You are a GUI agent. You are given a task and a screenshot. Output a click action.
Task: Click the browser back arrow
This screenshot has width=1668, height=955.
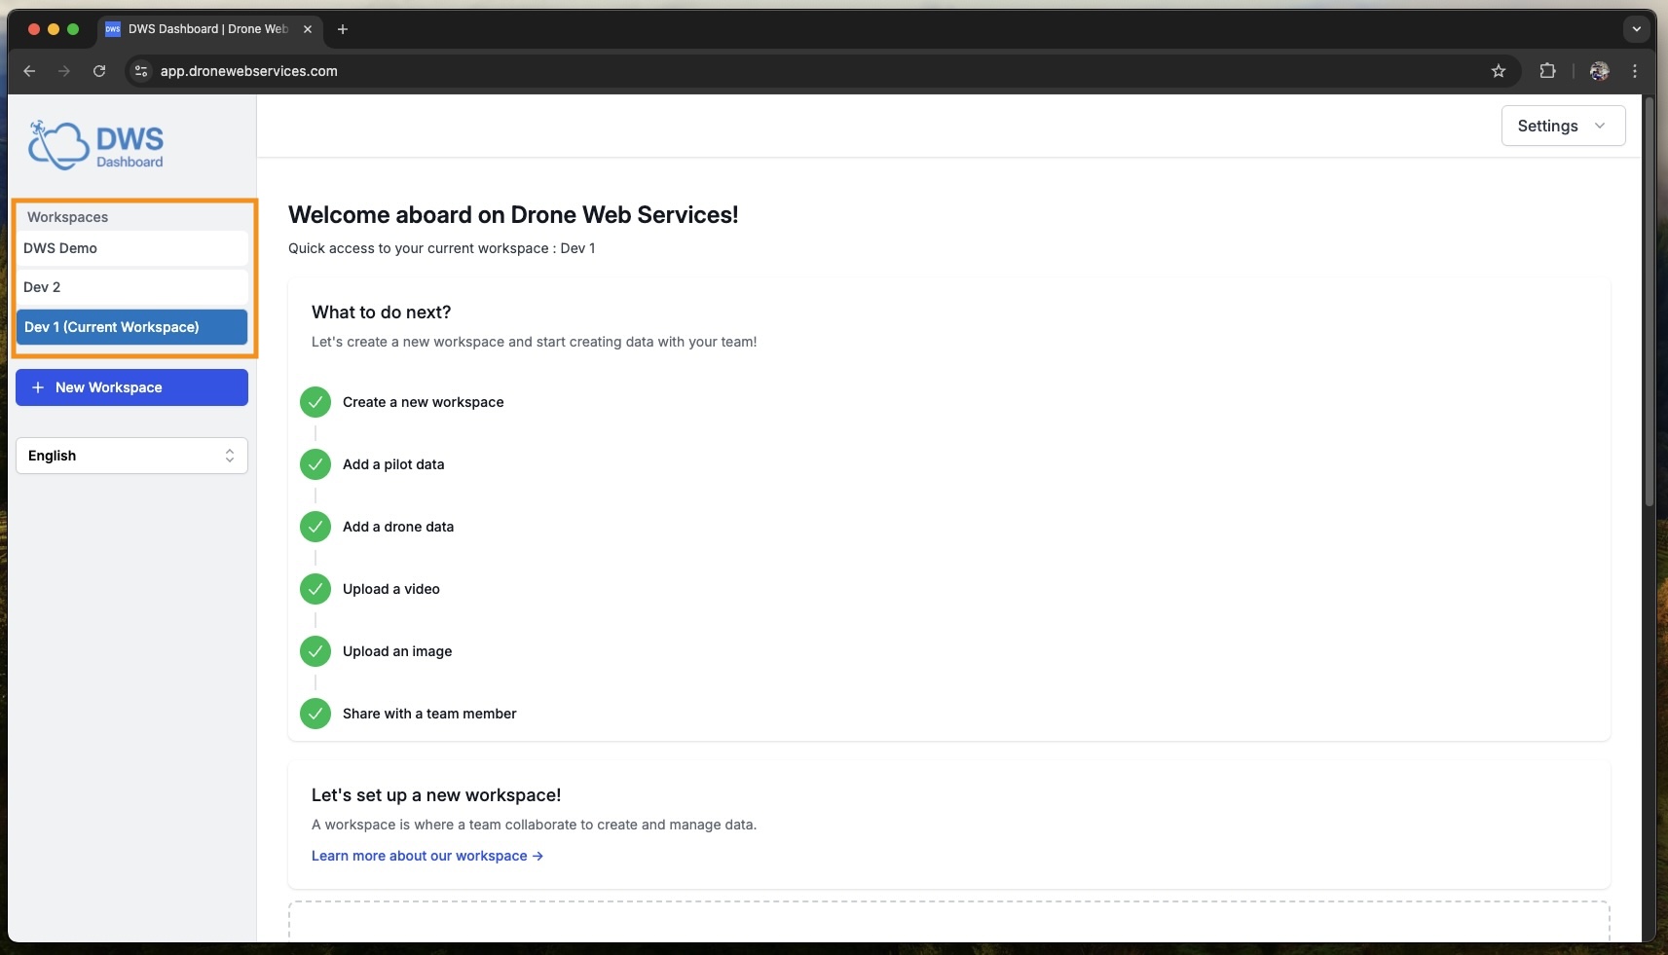point(29,71)
